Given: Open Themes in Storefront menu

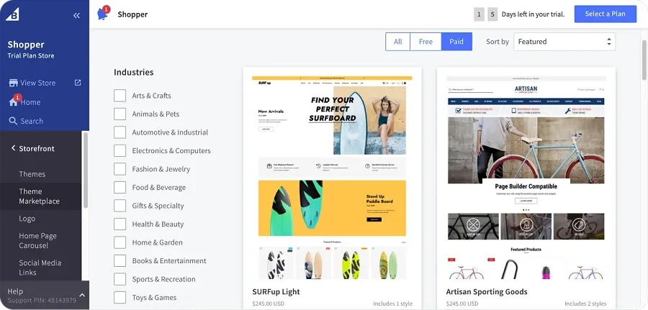Looking at the screenshot, I should (x=32, y=174).
